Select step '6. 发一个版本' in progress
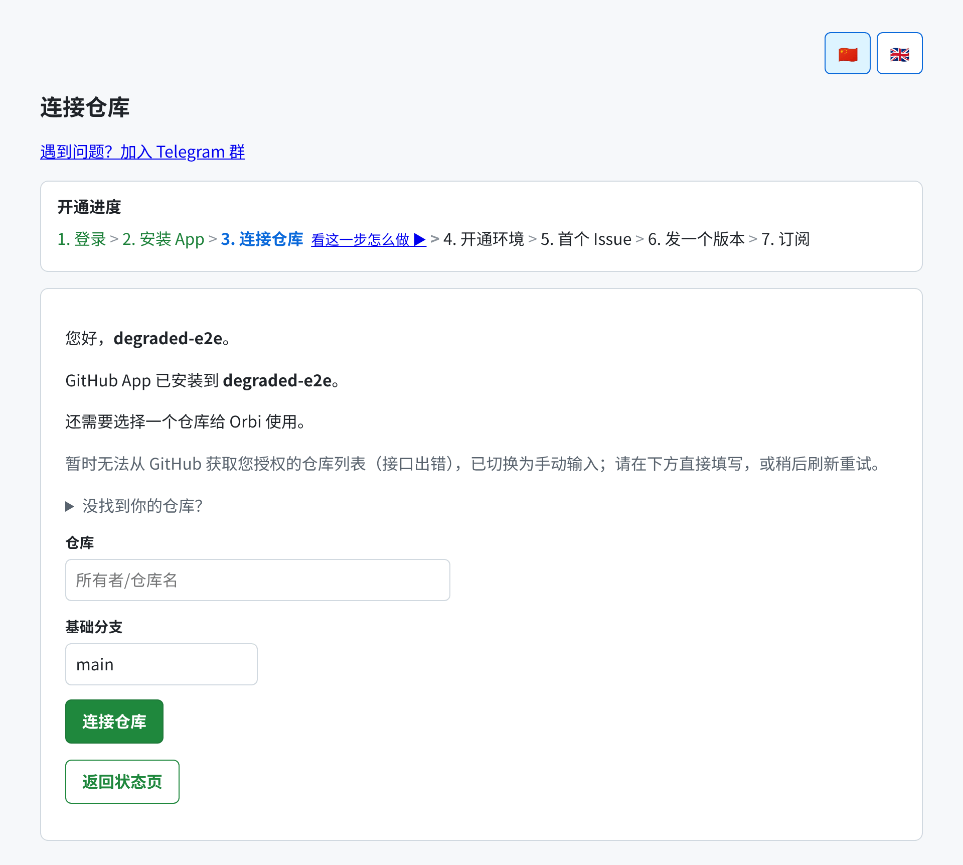 click(x=696, y=239)
